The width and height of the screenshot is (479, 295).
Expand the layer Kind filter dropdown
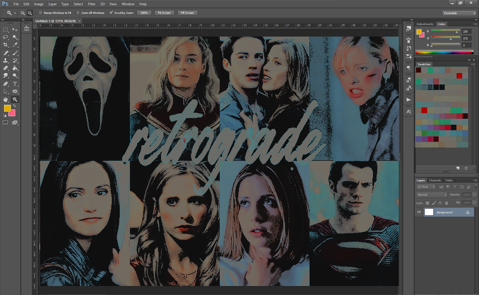427,187
